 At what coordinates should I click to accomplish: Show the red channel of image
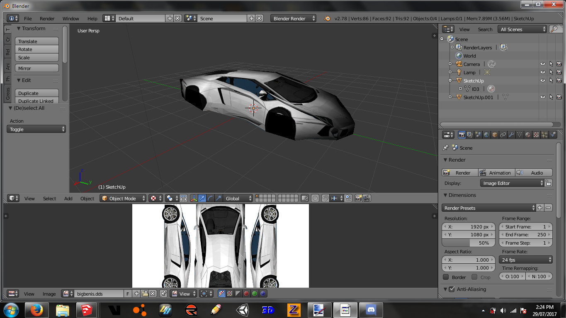[246, 294]
